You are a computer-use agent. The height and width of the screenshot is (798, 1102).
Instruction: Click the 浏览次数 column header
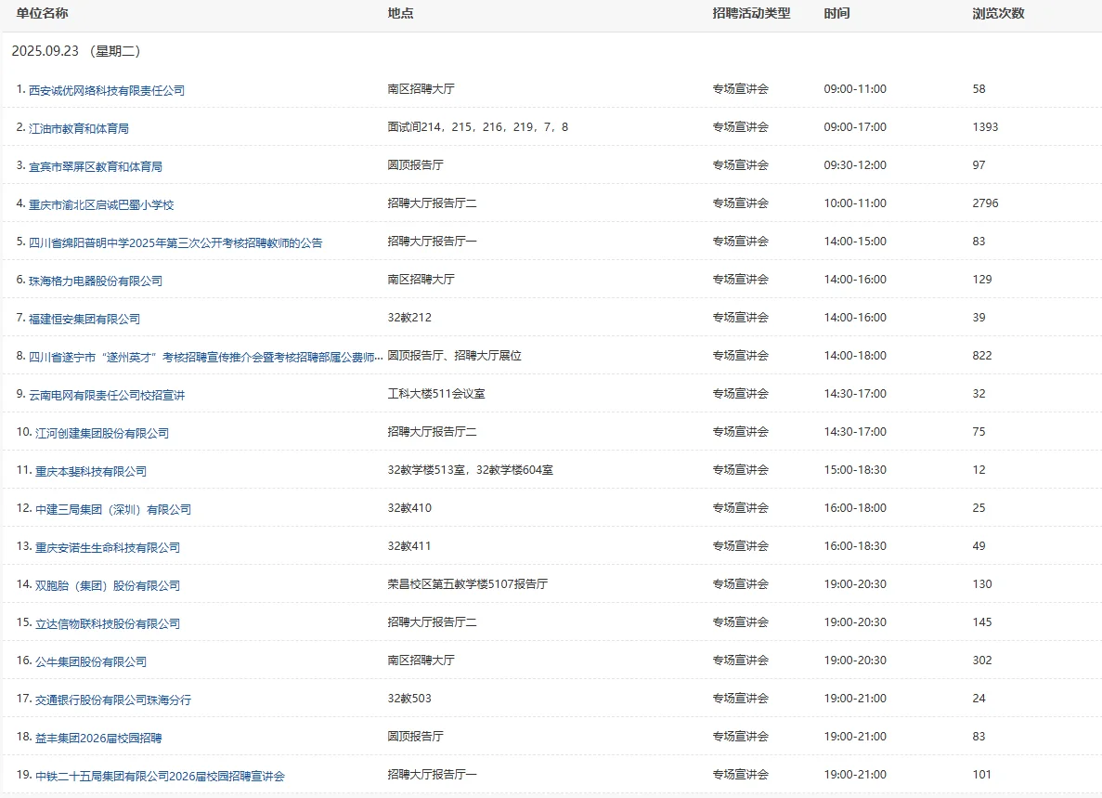click(999, 13)
